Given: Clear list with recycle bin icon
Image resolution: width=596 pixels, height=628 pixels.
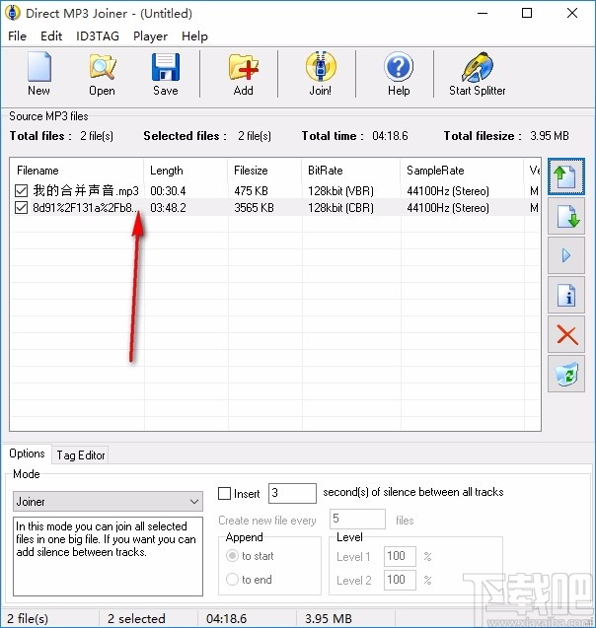Looking at the screenshot, I should (x=566, y=374).
